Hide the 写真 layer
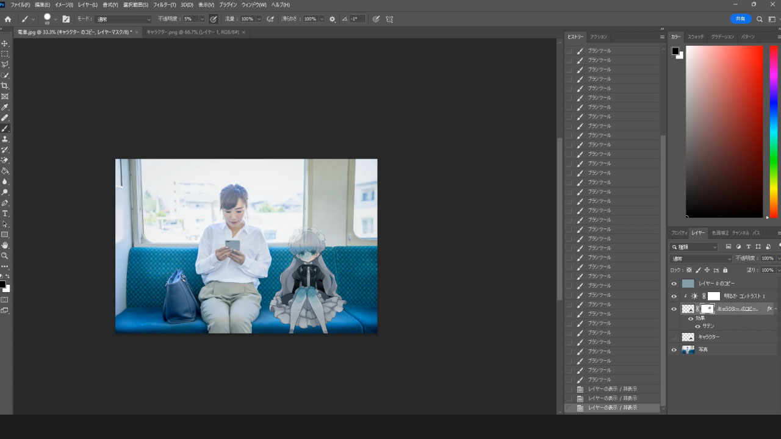This screenshot has width=781, height=439. coord(674,350)
